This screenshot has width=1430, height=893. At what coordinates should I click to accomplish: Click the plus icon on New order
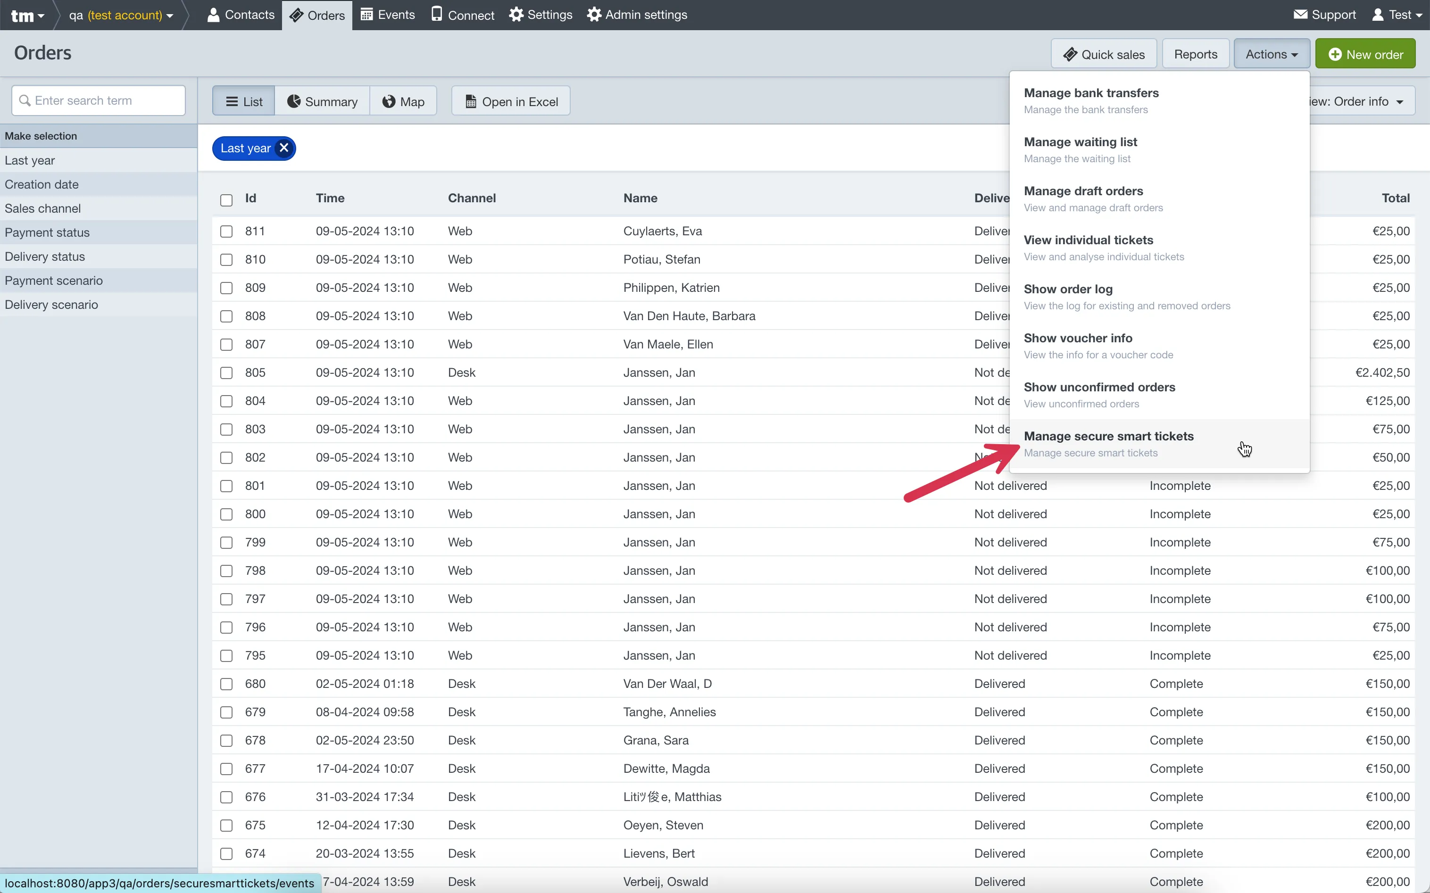(x=1334, y=54)
